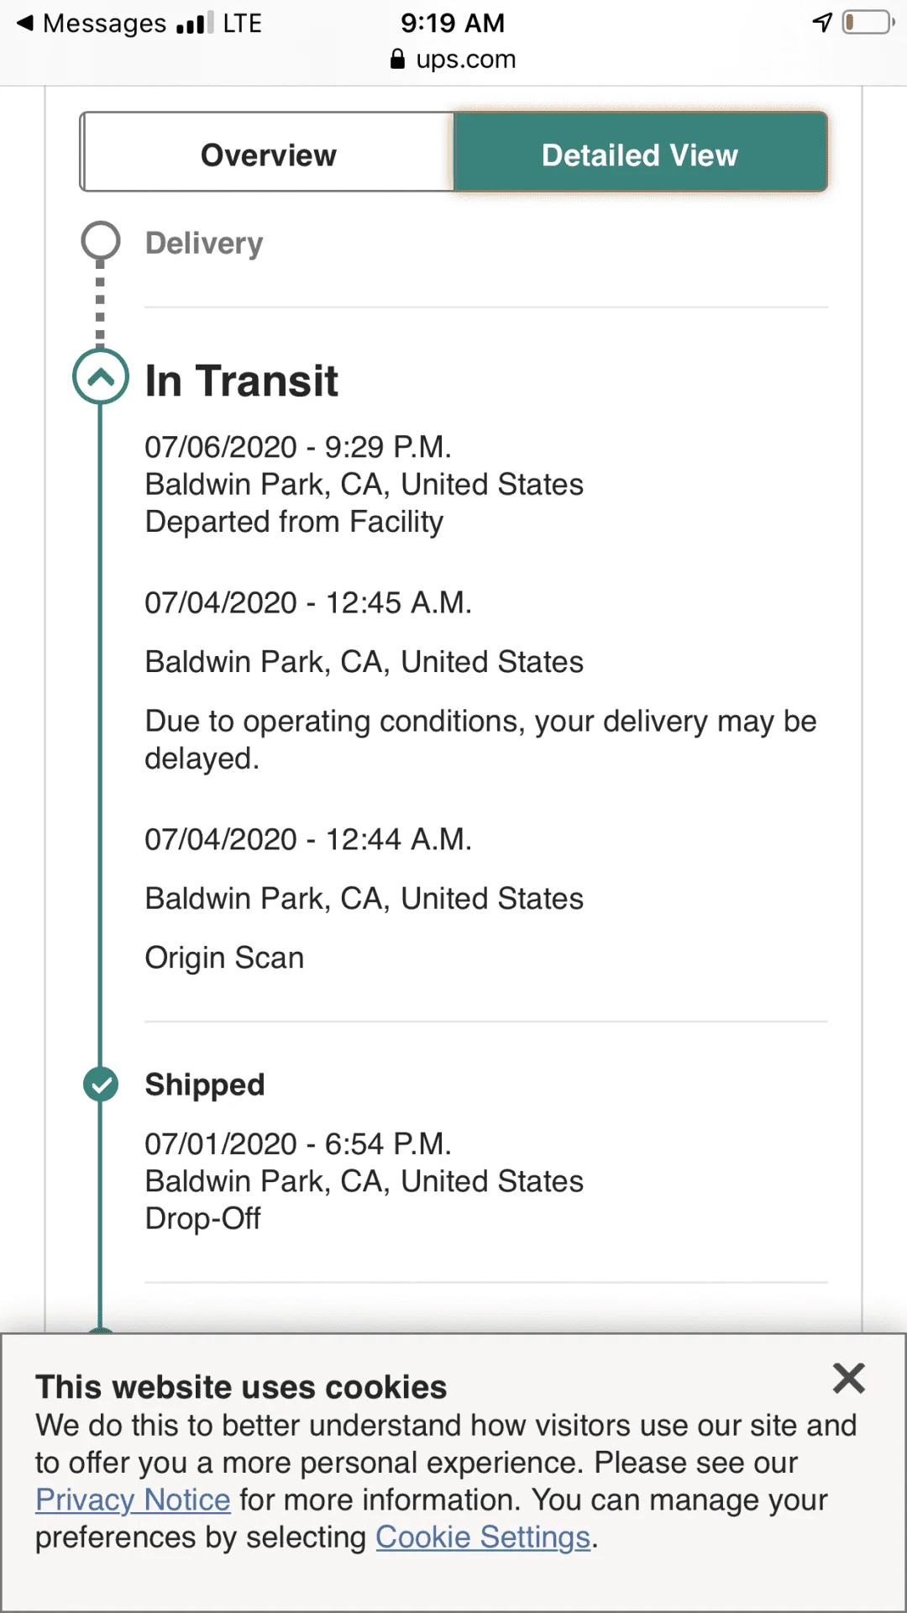Click the Shipped green checkmark icon
This screenshot has width=907, height=1613.
(x=101, y=1084)
